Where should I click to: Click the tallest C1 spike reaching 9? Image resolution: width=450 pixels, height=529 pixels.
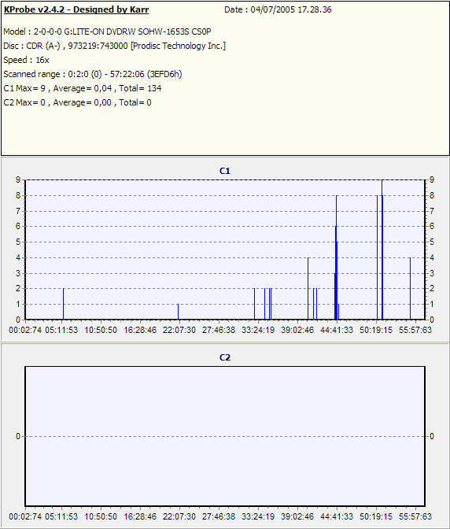pyautogui.click(x=382, y=250)
